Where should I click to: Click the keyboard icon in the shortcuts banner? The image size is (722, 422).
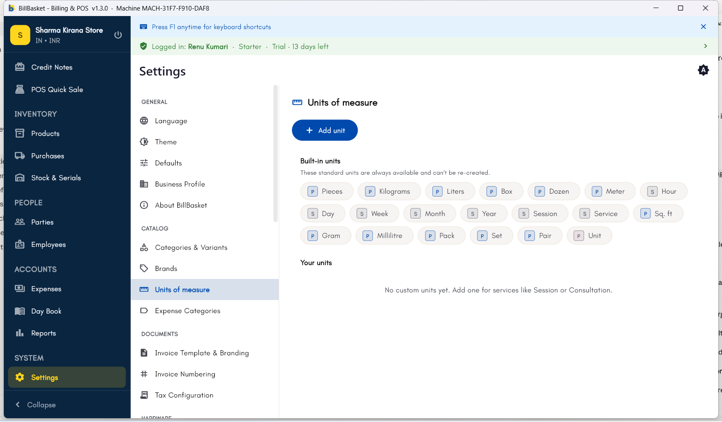point(143,27)
